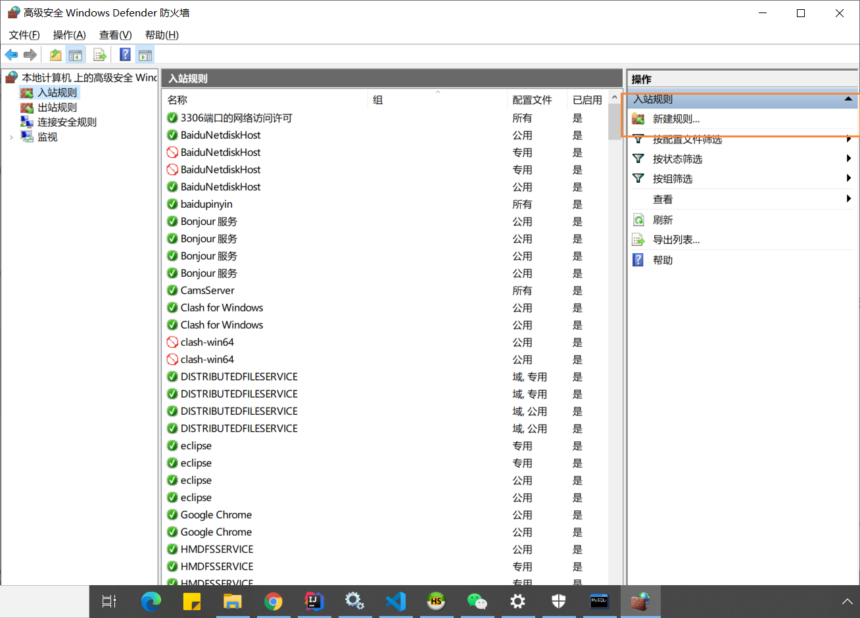
Task: Sort by the 配置文件 column header
Action: click(537, 99)
